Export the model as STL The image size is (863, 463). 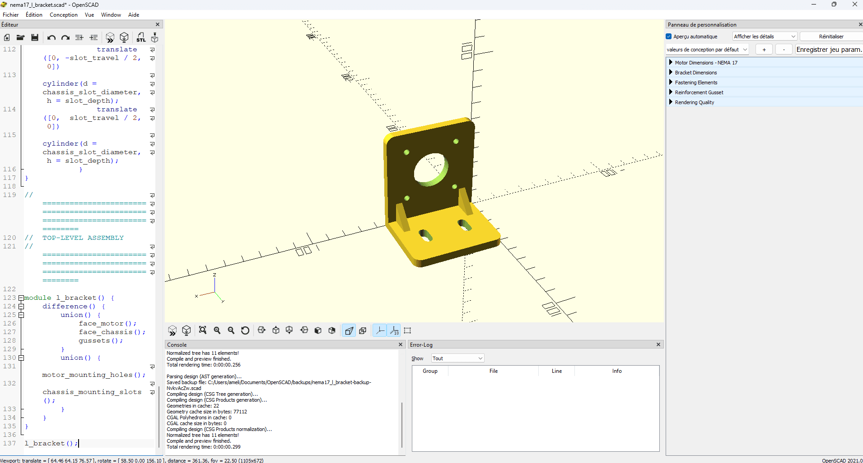141,37
